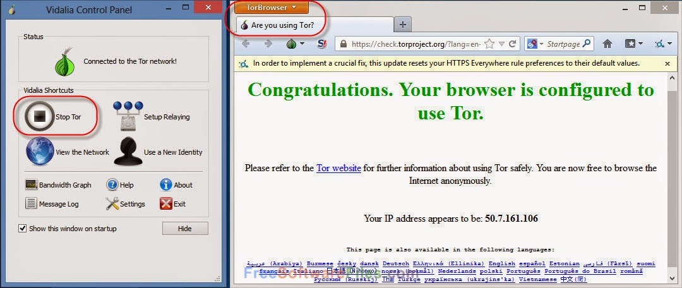Follow the Tor website link
Screen dimensions: 682x288
click(x=338, y=168)
